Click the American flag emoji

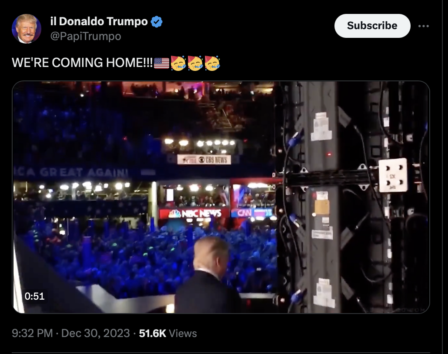(161, 63)
